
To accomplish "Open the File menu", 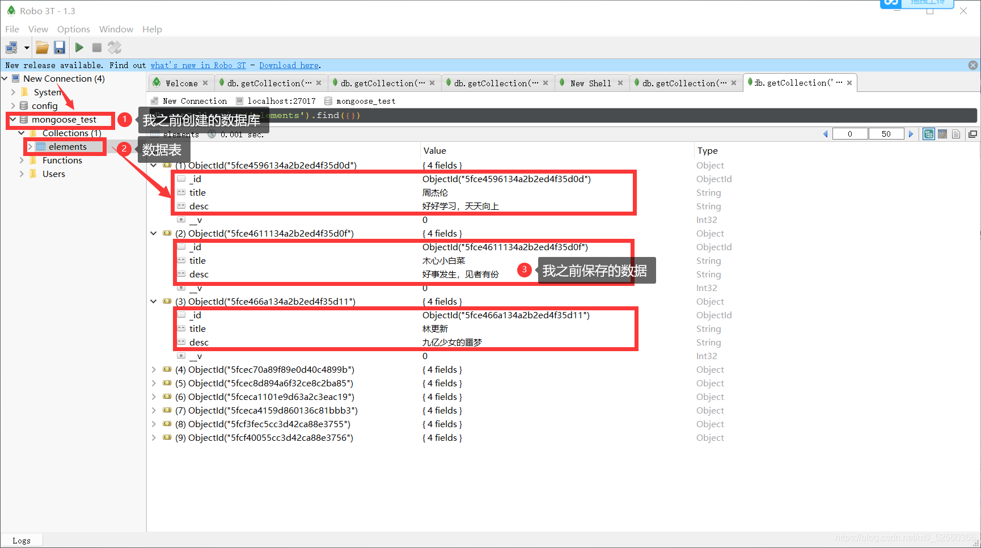I will 12,29.
